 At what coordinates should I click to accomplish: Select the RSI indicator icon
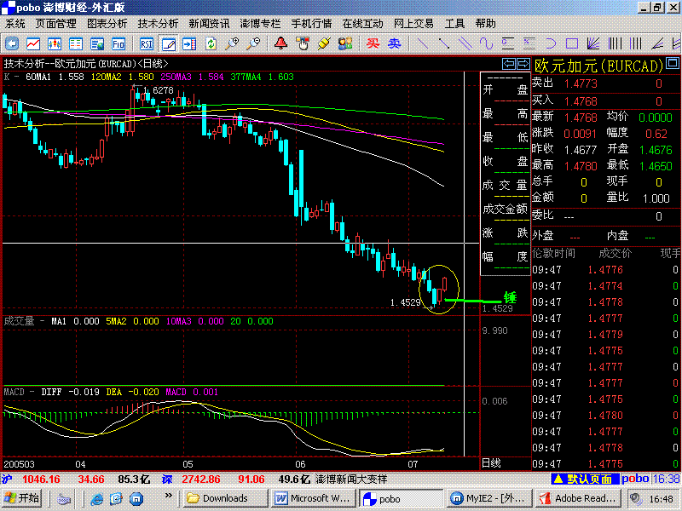click(x=147, y=44)
